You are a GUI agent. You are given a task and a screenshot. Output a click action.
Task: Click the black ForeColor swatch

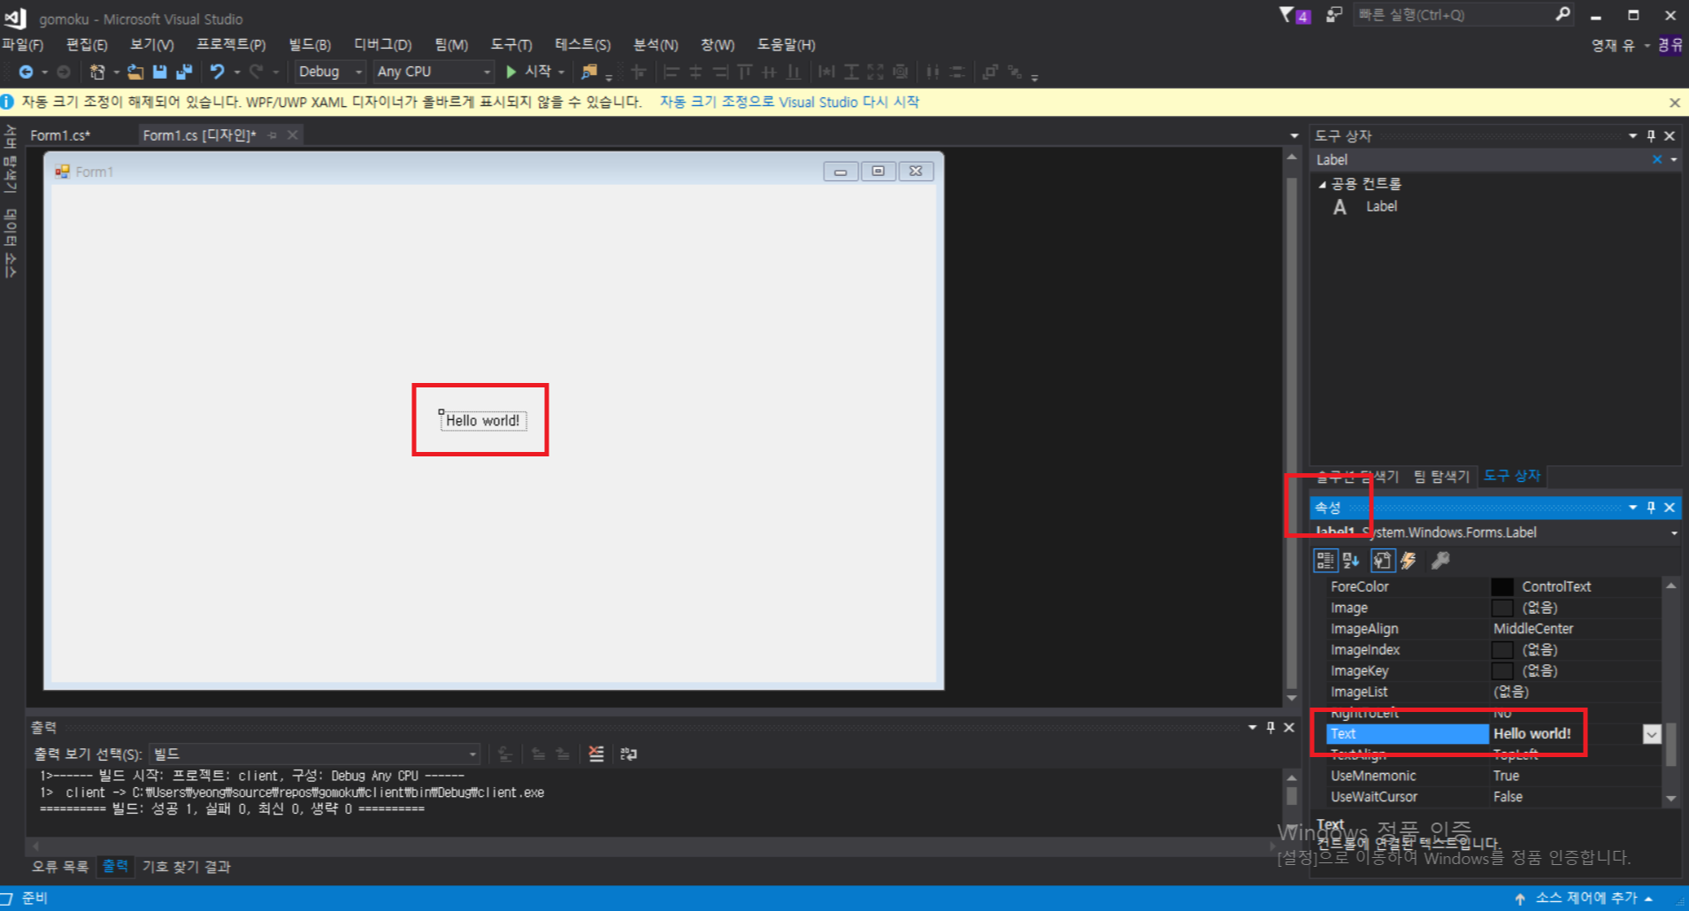1502,586
